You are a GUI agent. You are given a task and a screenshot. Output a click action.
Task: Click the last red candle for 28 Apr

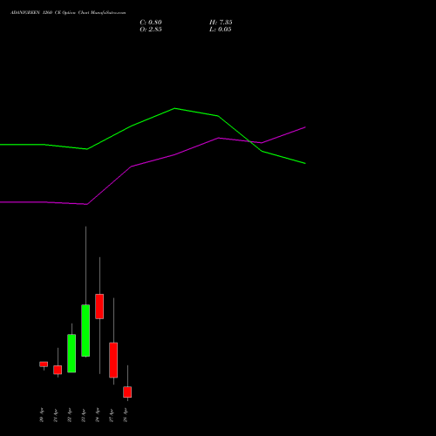click(127, 392)
